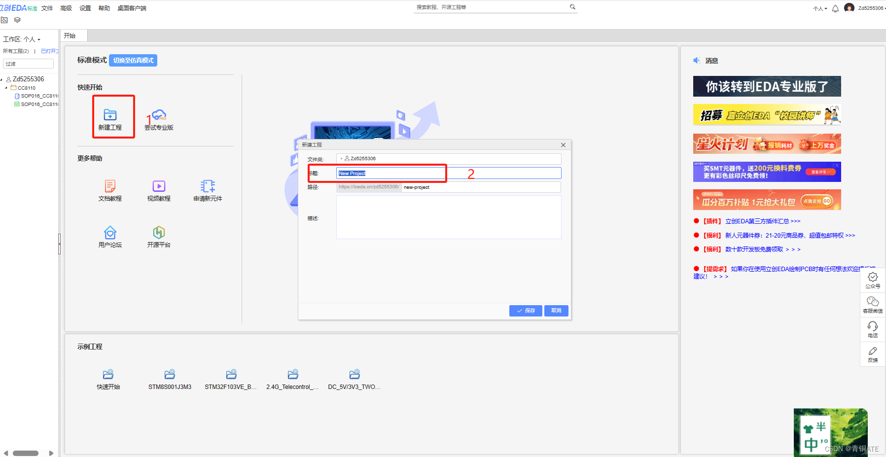Select the CC8110 folder in tree
Screen dimensions: 886x457
pos(27,88)
